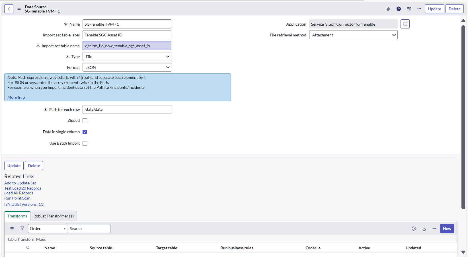Open the list filter funnel icon
Image resolution: width=468 pixels, height=257 pixels.
[x=22, y=229]
